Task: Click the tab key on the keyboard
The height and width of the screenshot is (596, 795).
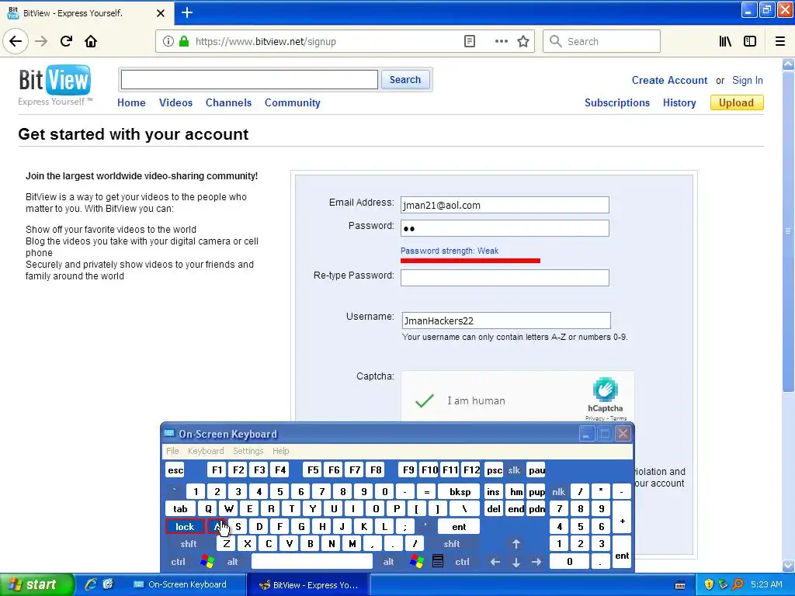Action: [x=180, y=509]
